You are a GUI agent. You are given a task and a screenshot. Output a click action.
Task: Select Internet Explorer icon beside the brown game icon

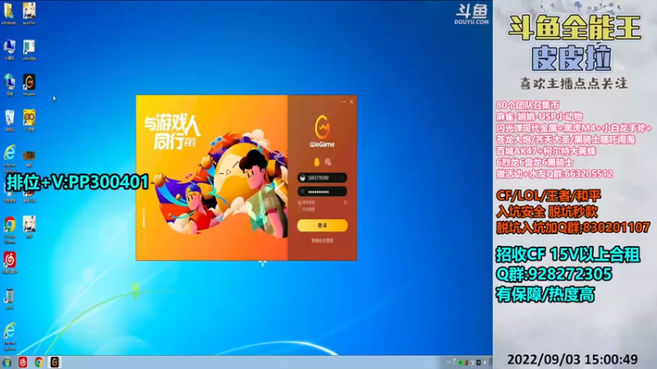point(9,157)
